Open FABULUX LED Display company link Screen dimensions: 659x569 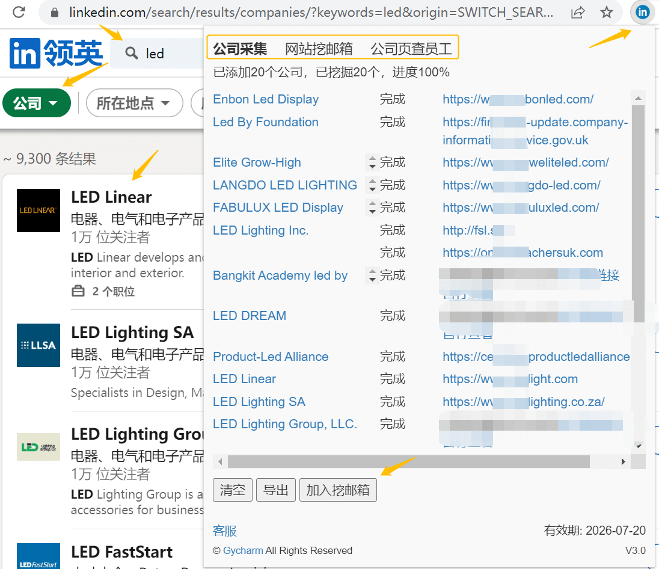278,208
